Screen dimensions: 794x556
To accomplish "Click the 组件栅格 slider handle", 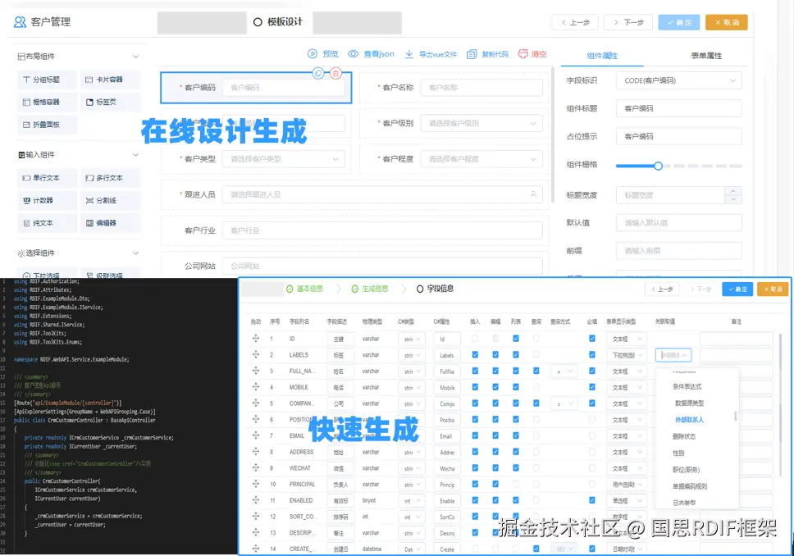I will click(x=658, y=166).
